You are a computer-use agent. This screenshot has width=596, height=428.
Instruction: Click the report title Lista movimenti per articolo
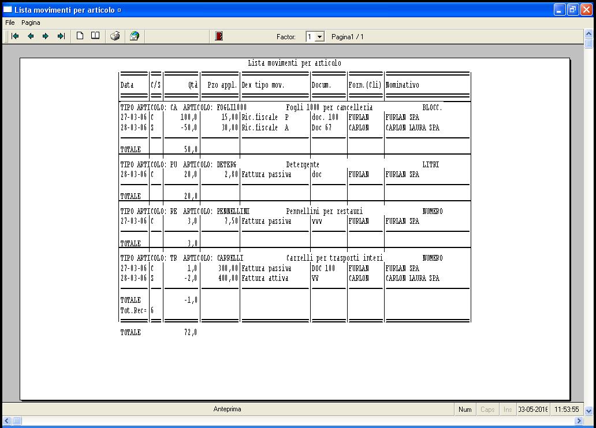coord(295,63)
